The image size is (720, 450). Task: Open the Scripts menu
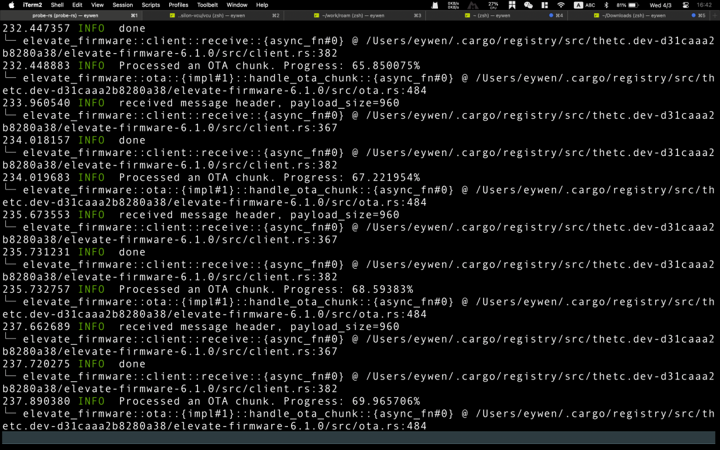(x=151, y=5)
